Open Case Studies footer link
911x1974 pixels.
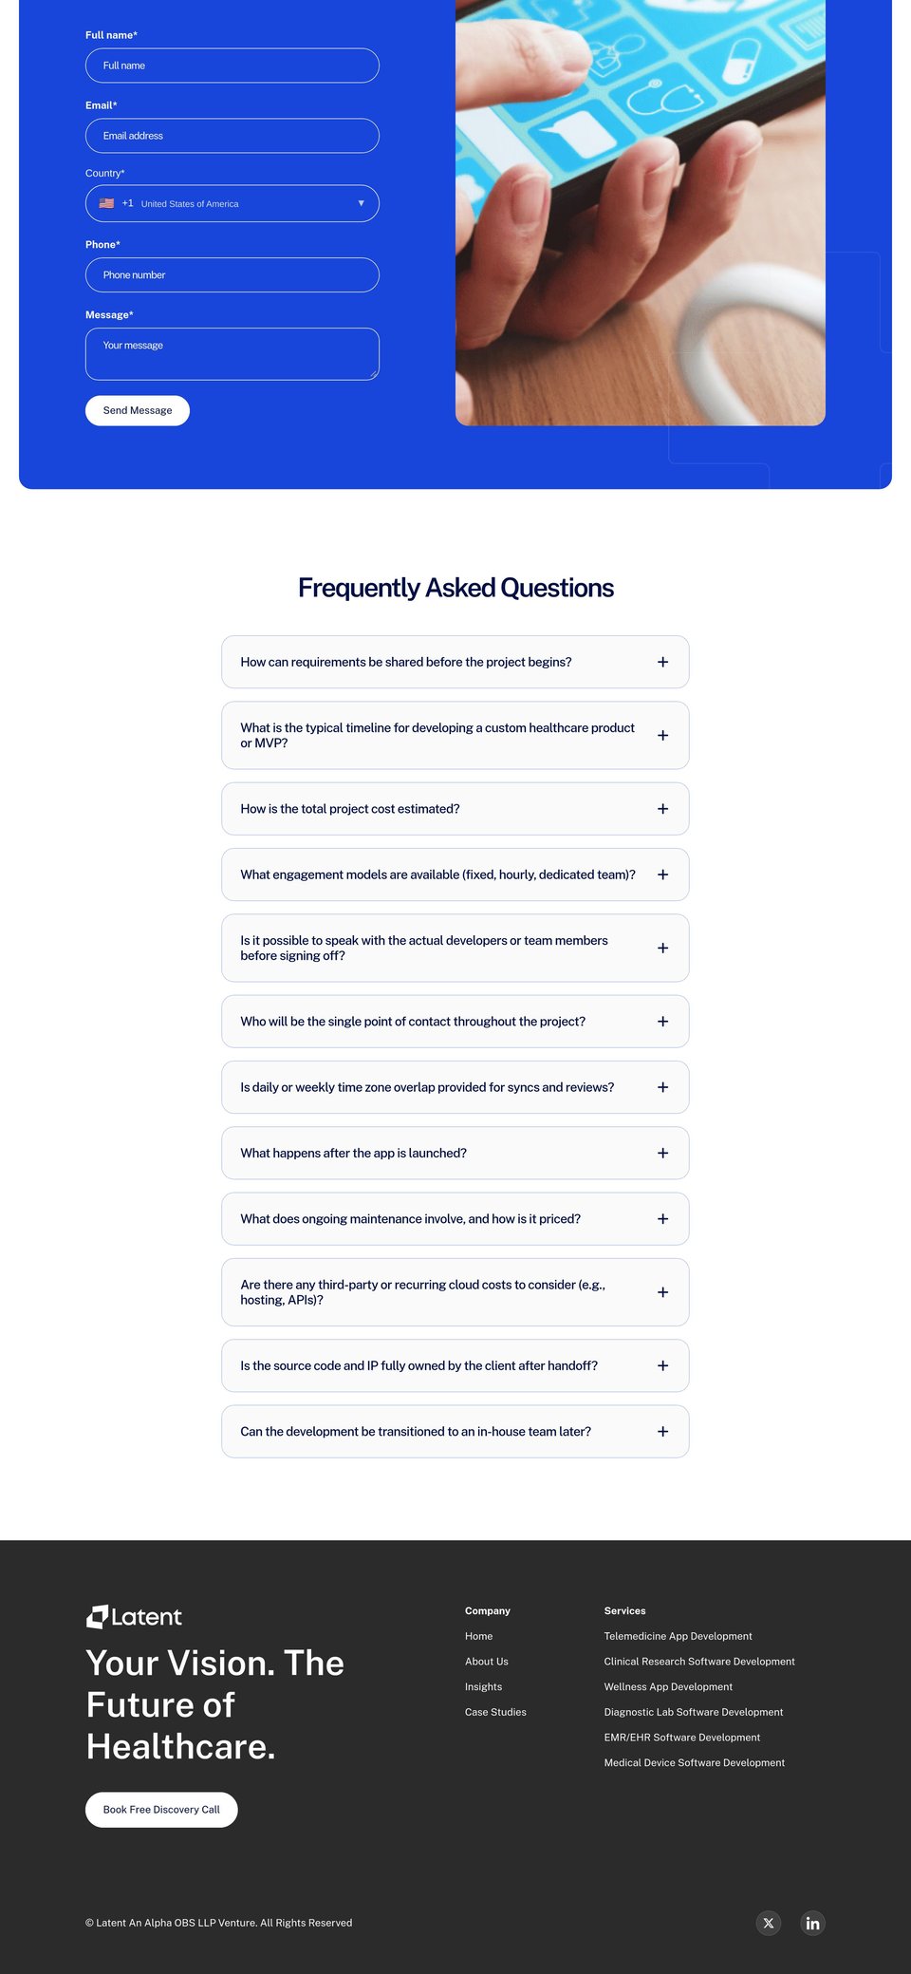pyautogui.click(x=495, y=1712)
